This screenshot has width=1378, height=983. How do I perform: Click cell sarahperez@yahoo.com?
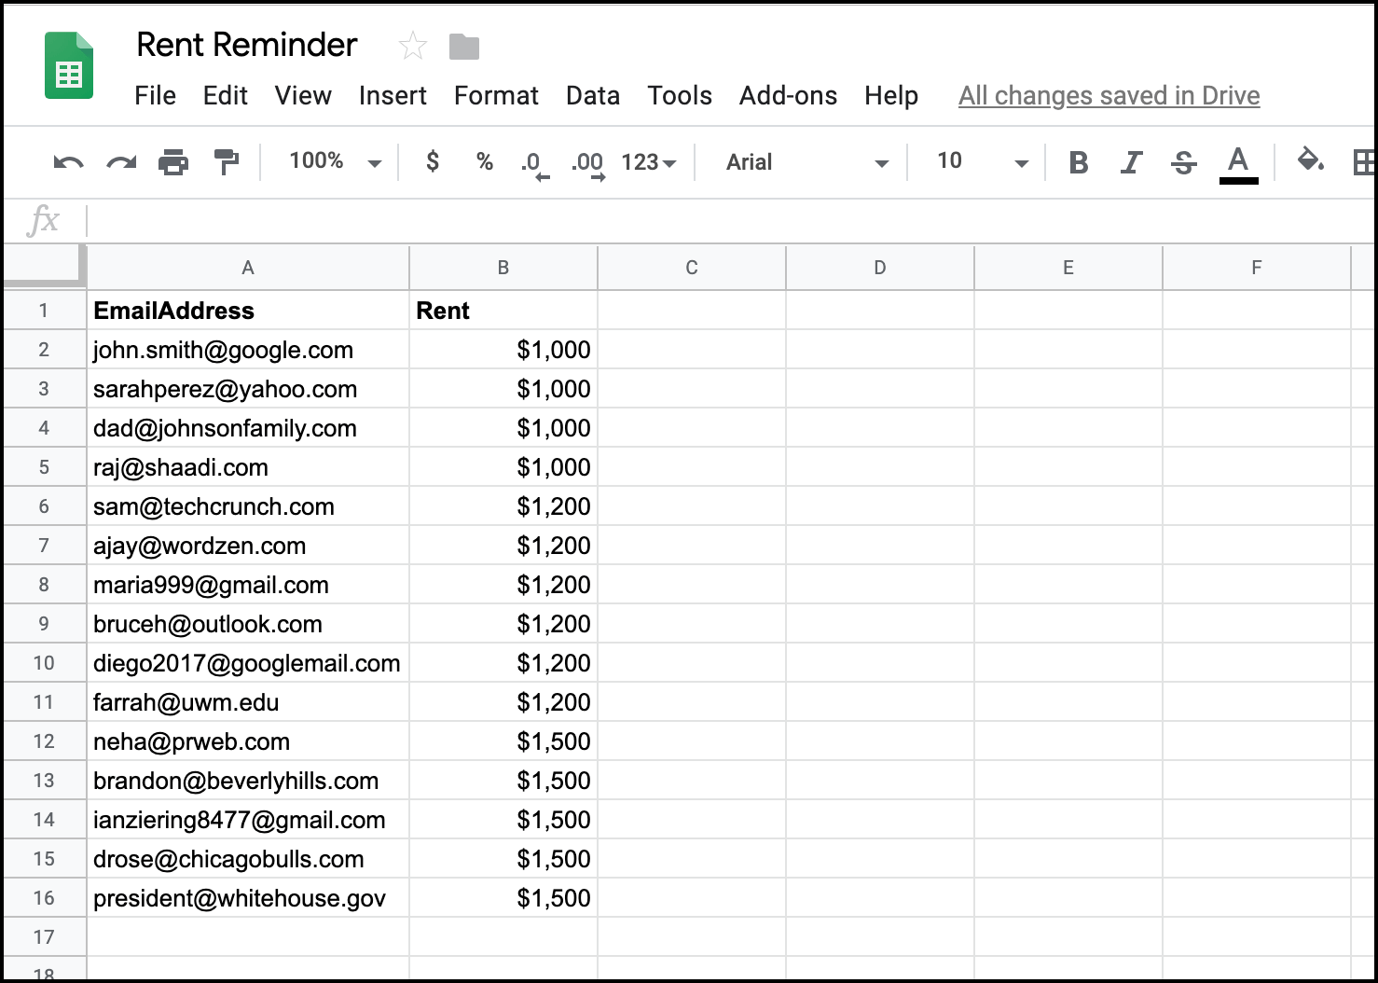(248, 389)
